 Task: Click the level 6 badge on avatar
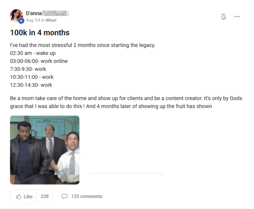[x=21, y=20]
